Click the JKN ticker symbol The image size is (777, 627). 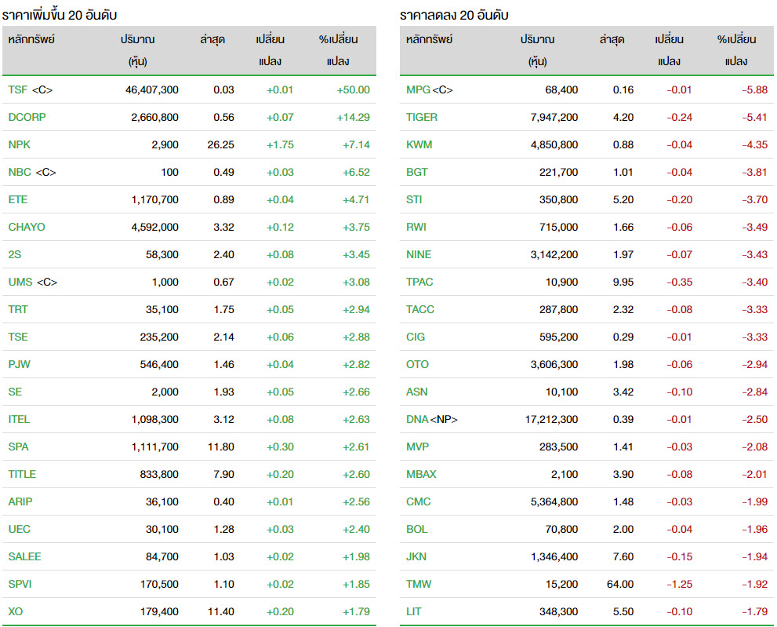point(416,556)
